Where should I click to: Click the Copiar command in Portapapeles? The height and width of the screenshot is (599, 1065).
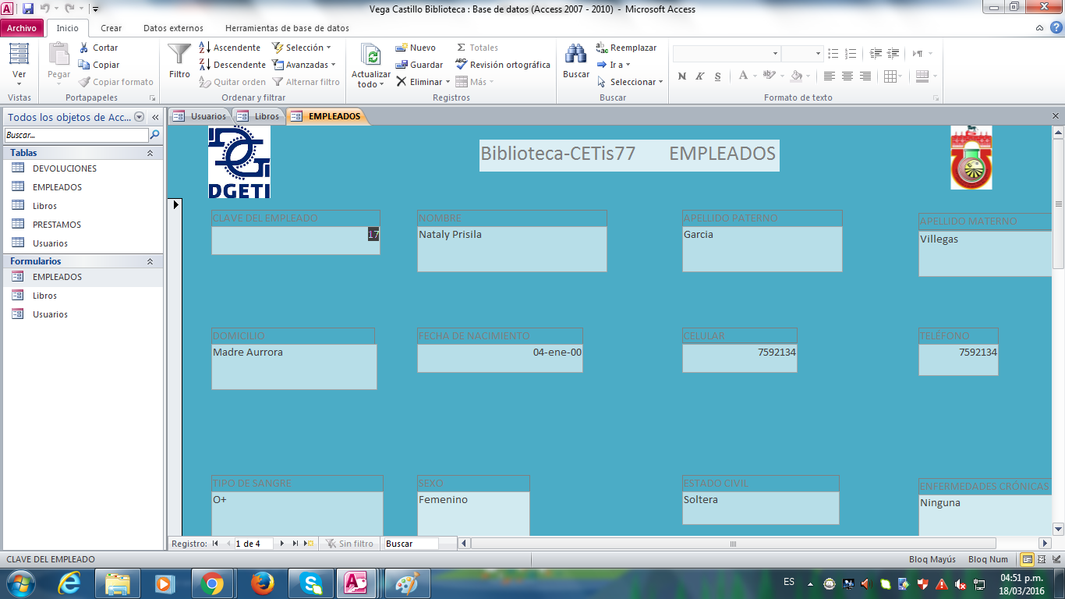click(x=98, y=65)
